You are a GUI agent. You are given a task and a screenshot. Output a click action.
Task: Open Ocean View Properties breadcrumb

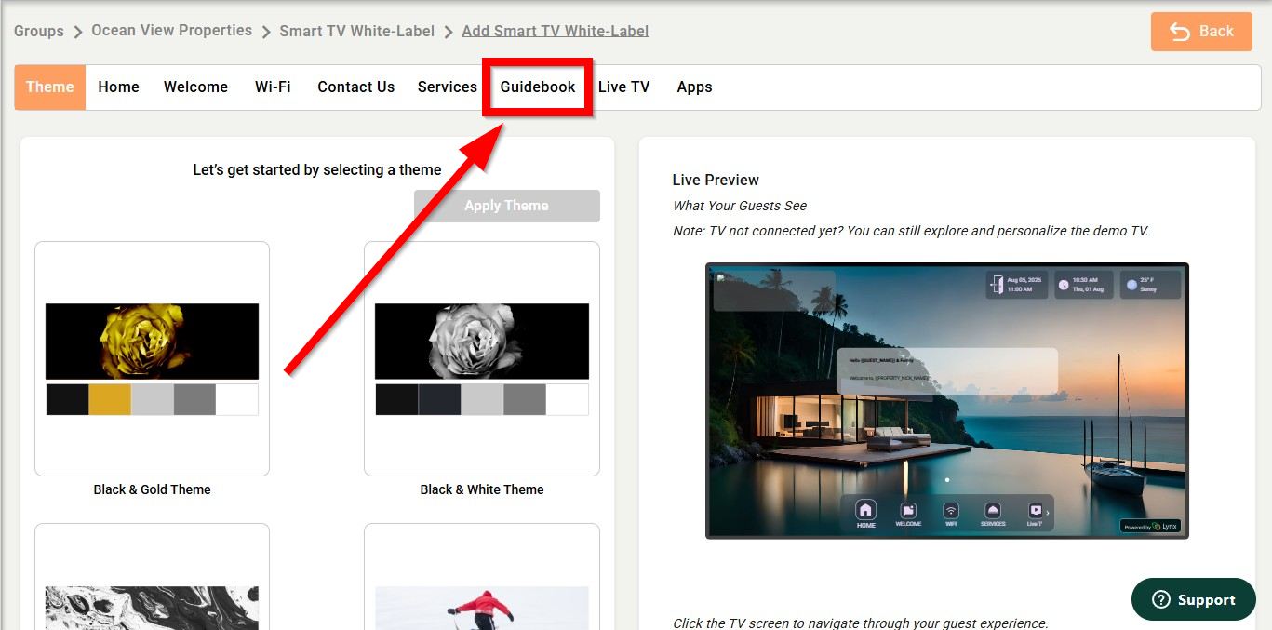171,31
